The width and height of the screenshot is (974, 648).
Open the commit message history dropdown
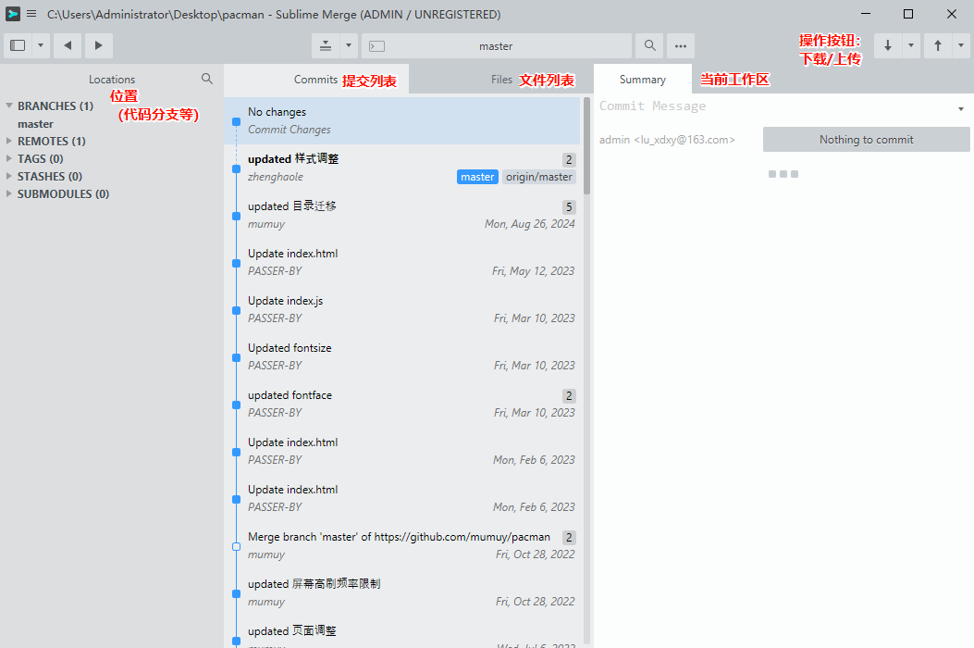point(962,109)
